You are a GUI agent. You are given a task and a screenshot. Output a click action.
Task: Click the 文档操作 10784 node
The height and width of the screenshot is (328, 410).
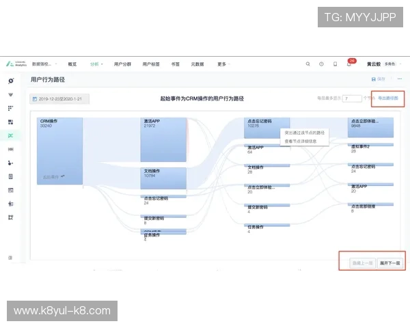pos(163,178)
